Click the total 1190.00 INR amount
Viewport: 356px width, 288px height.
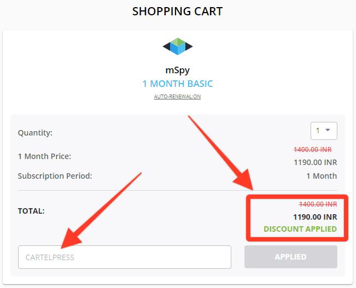pyautogui.click(x=315, y=217)
